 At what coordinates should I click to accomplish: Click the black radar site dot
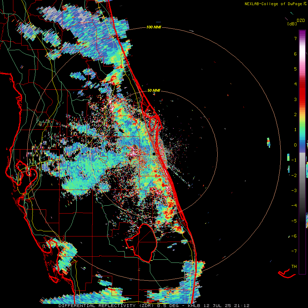click(154, 154)
